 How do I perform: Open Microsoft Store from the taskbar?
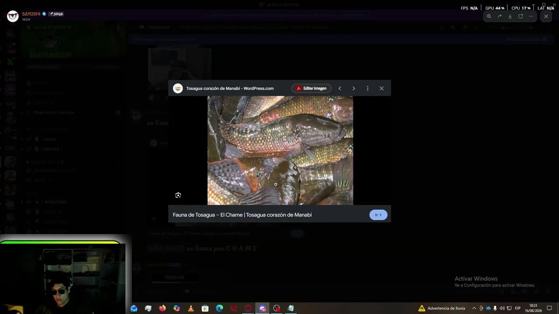tap(205, 308)
